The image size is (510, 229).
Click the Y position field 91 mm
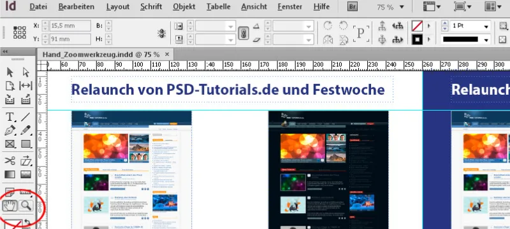[70, 39]
